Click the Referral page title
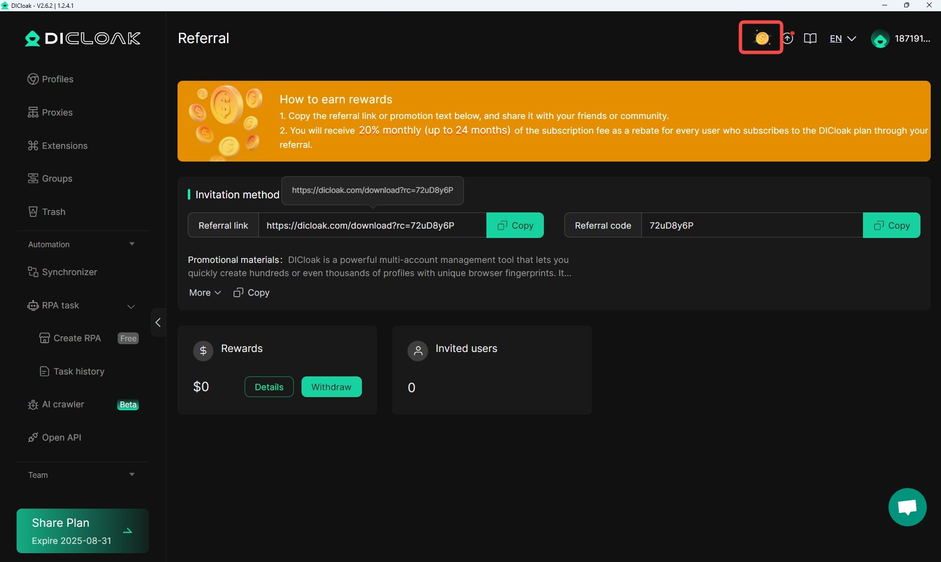The height and width of the screenshot is (562, 941). [x=203, y=38]
